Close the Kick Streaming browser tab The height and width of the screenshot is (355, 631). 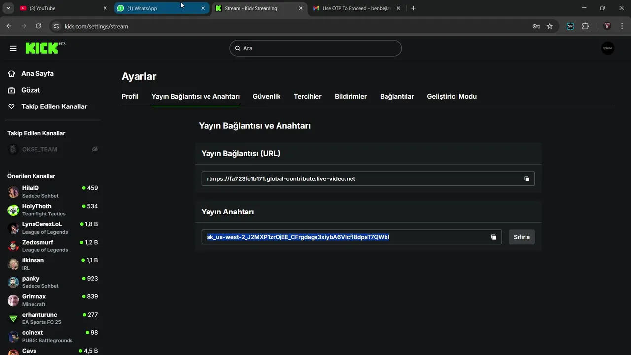(301, 8)
